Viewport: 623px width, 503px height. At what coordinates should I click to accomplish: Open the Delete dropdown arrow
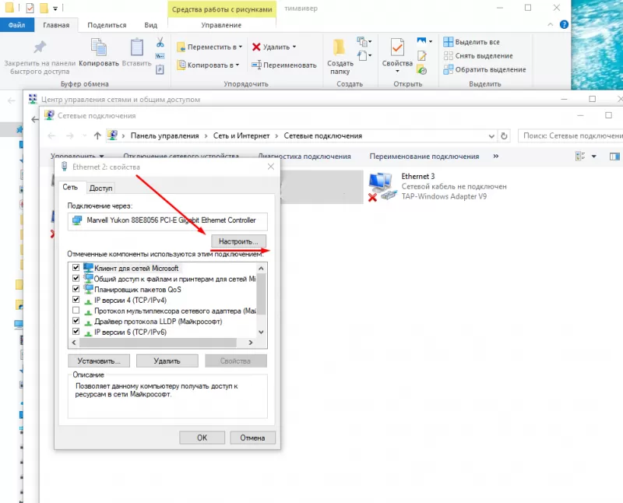[x=294, y=47]
